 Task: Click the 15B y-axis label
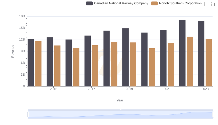(22, 28)
